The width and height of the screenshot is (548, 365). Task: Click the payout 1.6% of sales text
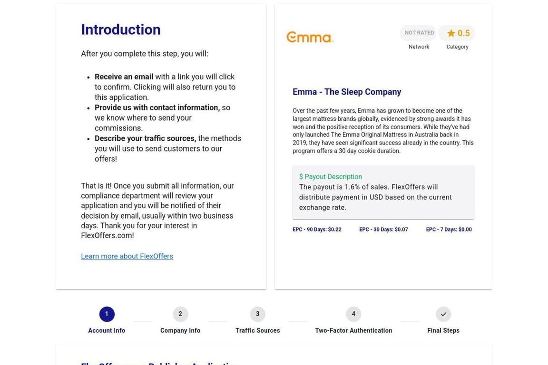375,197
